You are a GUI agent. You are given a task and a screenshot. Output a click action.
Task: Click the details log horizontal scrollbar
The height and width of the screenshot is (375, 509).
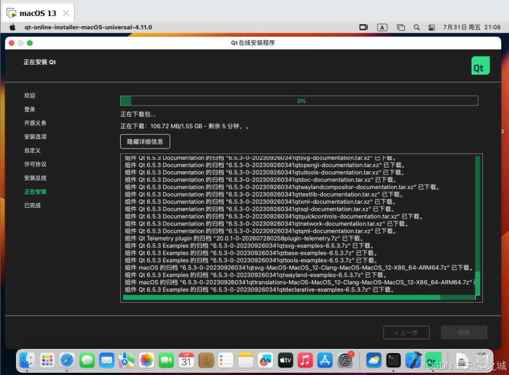coord(299,297)
